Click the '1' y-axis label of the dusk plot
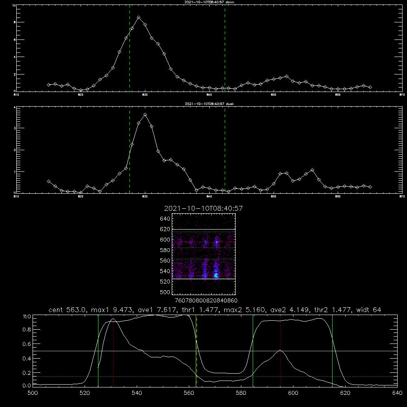407x407 pixels. (15, 172)
